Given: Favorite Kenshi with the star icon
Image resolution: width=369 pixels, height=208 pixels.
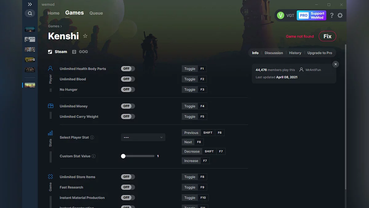Looking at the screenshot, I should coord(85,36).
